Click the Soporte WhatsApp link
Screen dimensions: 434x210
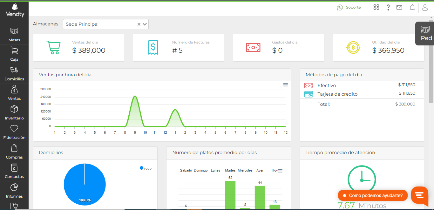click(x=349, y=7)
